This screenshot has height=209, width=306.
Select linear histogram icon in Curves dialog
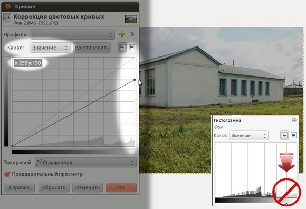(x=122, y=47)
